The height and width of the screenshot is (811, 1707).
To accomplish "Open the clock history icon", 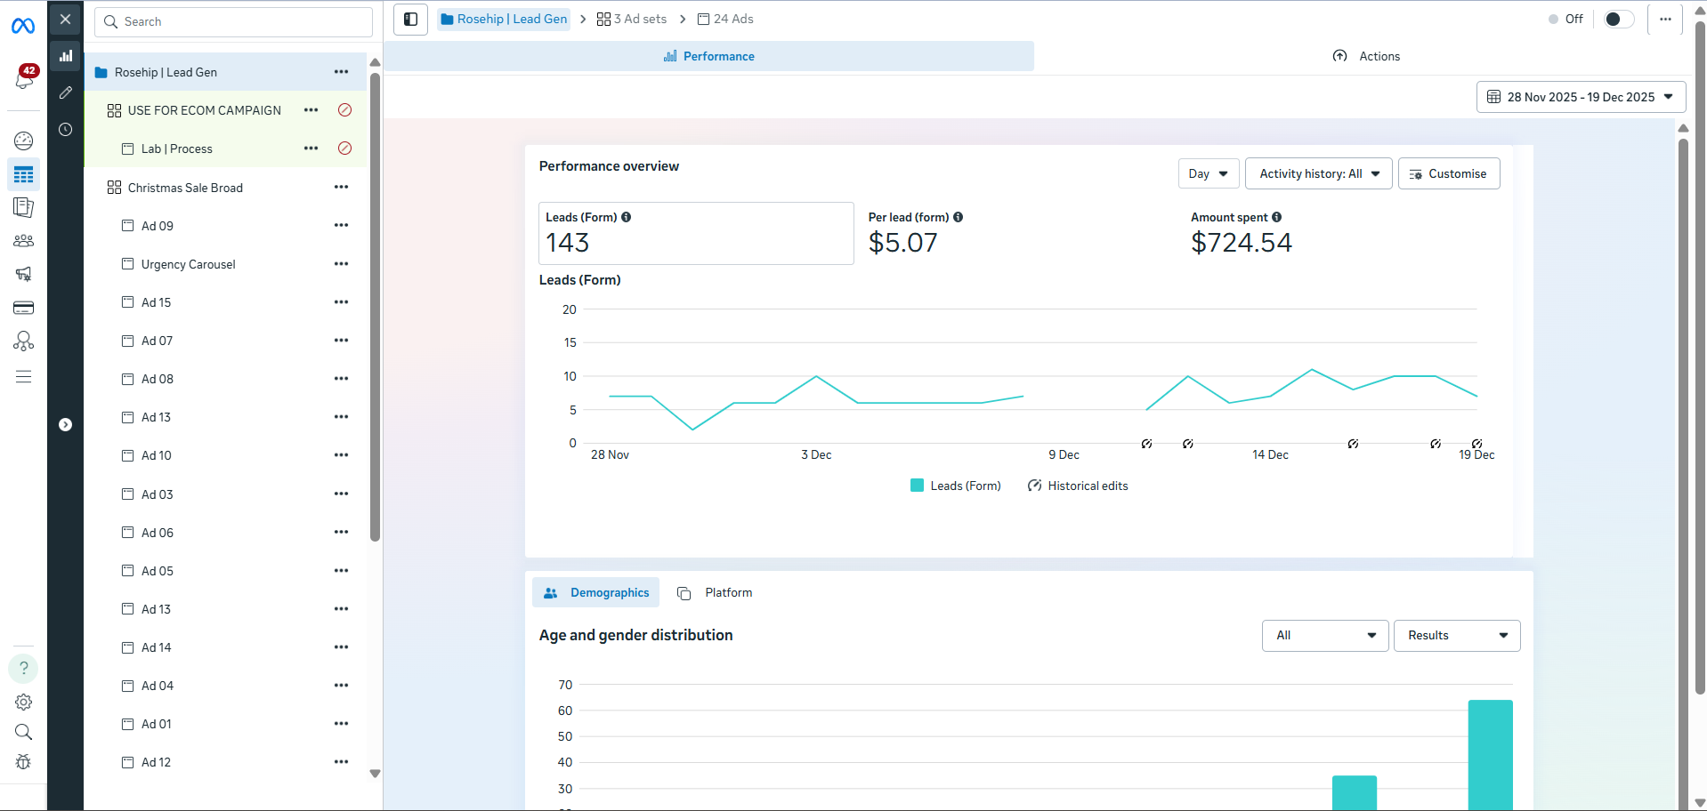I will pos(65,129).
